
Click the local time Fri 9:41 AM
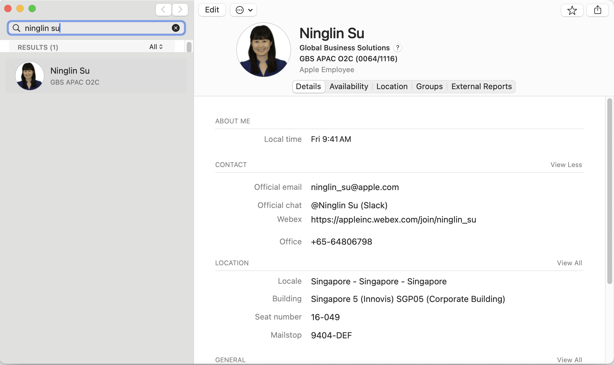(331, 139)
